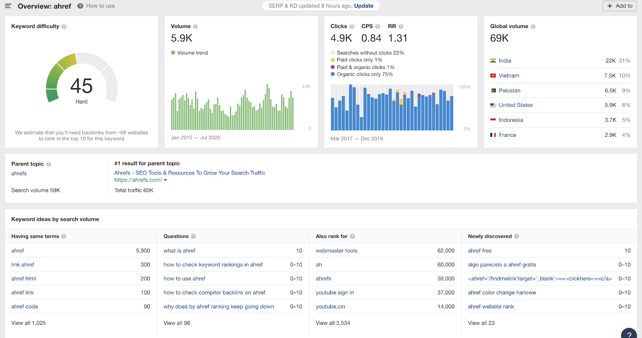Click the RR help question icon
Screen dimensions: 642x338
(x=401, y=26)
